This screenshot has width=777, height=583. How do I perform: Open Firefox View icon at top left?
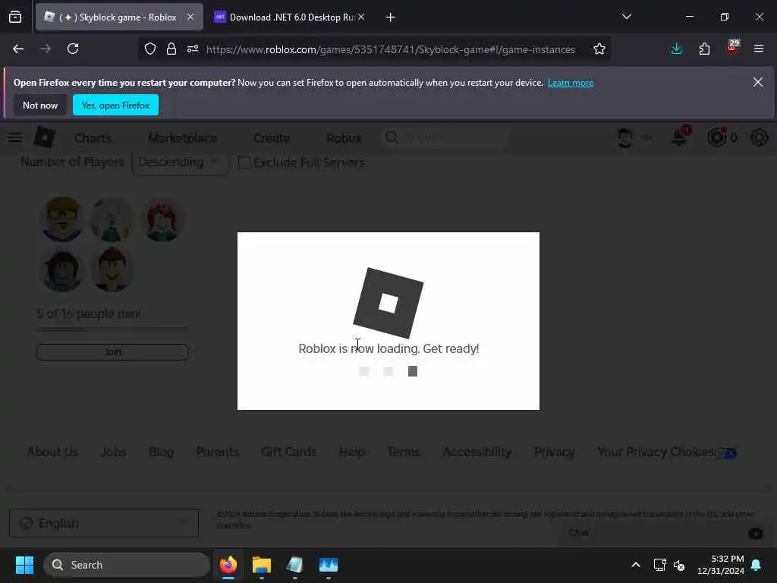coord(15,17)
